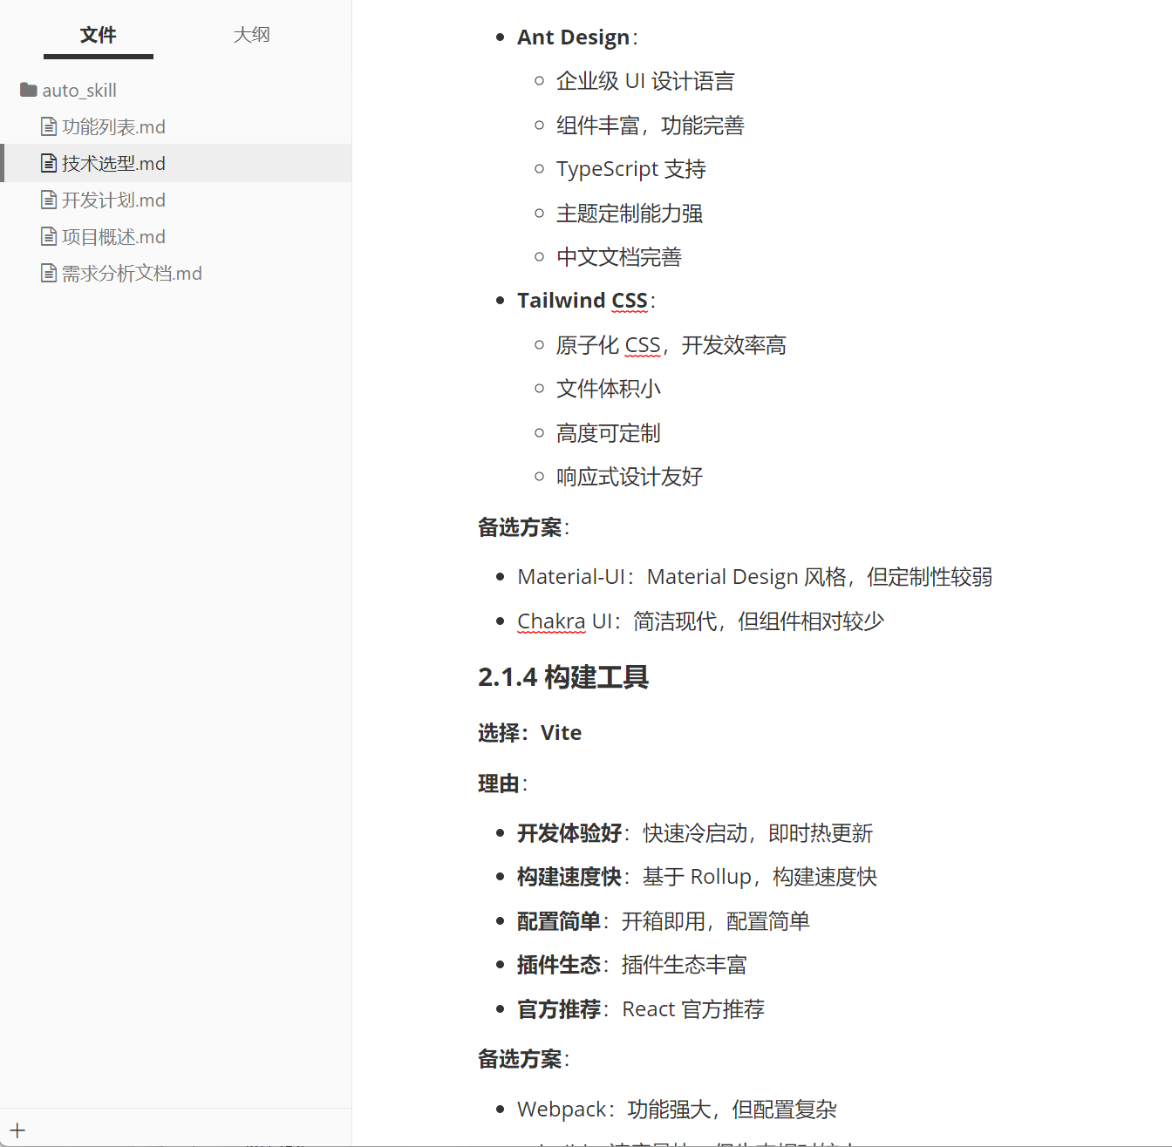Screen dimensions: 1172x1147
Task: Select the active 技术选型.md file
Action: click(x=113, y=164)
